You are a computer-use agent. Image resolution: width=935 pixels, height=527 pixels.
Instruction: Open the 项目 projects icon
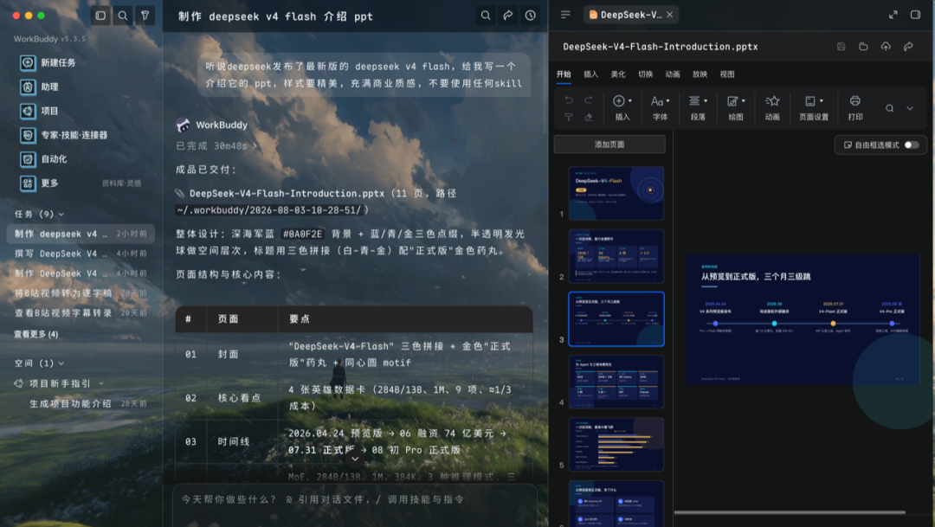(28, 111)
